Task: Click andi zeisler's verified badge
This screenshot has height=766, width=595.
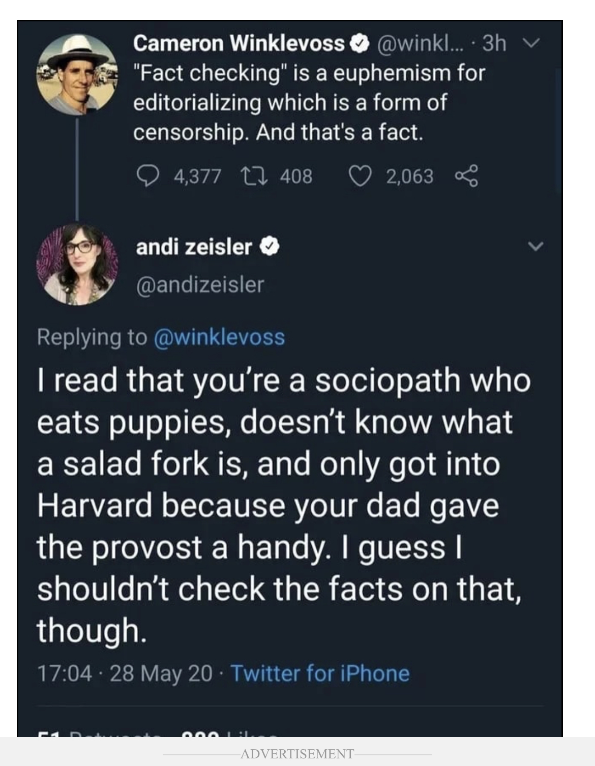Action: point(270,248)
